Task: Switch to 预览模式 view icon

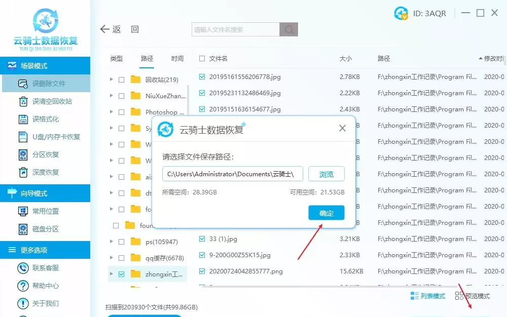Action: (x=459, y=296)
